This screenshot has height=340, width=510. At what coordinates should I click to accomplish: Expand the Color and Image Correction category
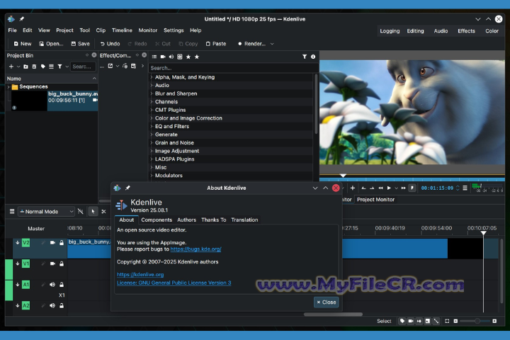152,118
